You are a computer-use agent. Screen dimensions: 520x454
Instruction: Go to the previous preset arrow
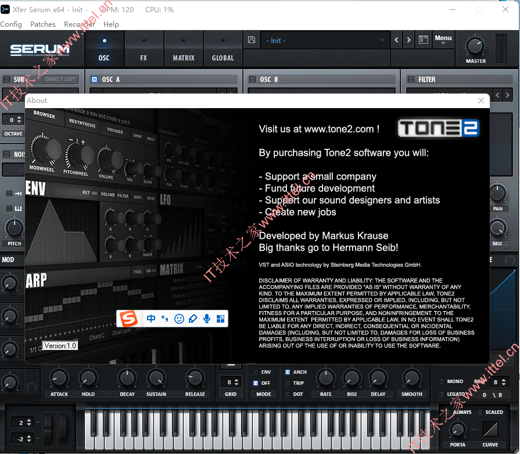tap(397, 40)
